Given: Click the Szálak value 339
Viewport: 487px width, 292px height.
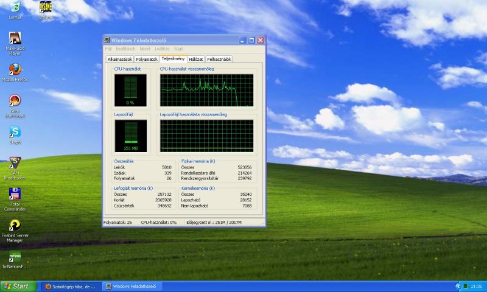Looking at the screenshot, I should coord(168,173).
